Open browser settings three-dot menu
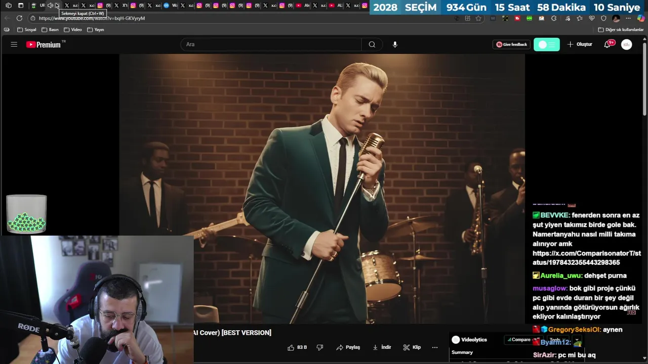The height and width of the screenshot is (364, 648). coord(628,18)
